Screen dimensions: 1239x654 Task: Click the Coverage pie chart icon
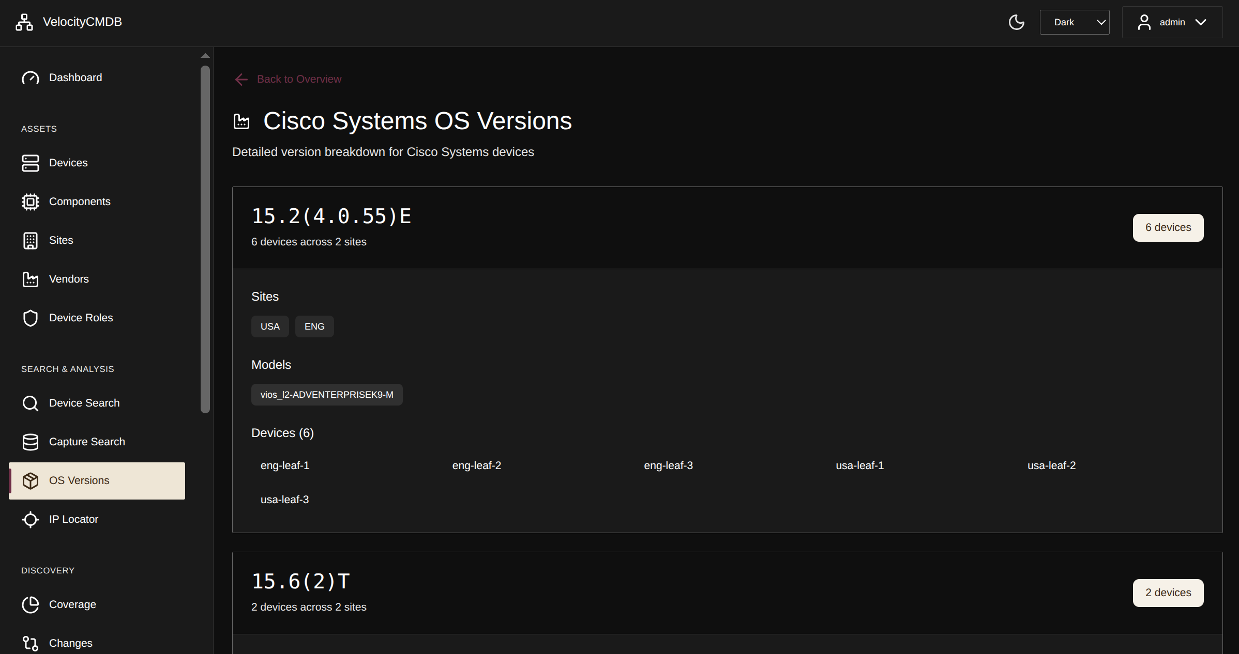[x=31, y=605]
